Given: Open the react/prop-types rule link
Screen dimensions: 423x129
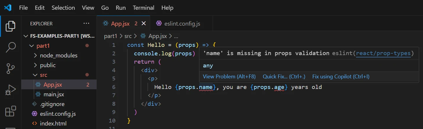Looking at the screenshot, I should 383,53.
